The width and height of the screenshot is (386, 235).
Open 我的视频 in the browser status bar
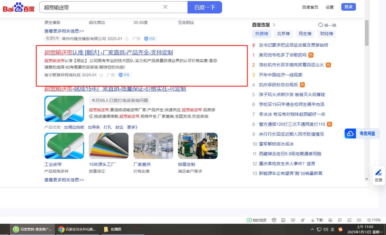tap(257, 220)
